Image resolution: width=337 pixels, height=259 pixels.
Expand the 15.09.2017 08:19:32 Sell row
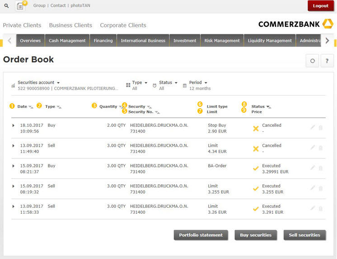click(x=13, y=186)
